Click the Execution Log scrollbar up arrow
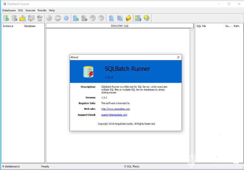244x170 pixels. coord(192,30)
